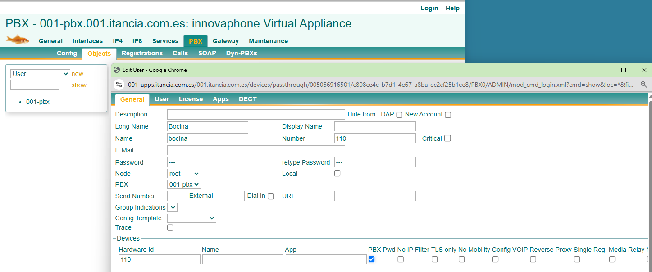Viewport: 652px width, 272px height.
Task: Open the Interfaces menu tab
Action: click(x=87, y=41)
